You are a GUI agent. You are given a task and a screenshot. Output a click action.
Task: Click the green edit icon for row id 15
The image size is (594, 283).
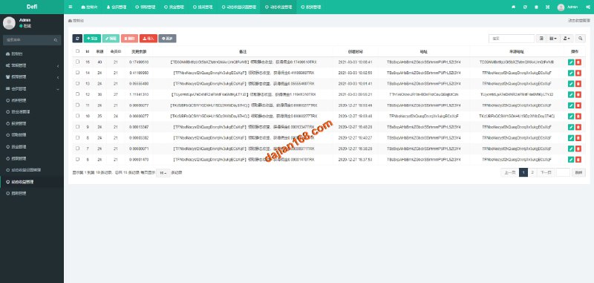571,62
